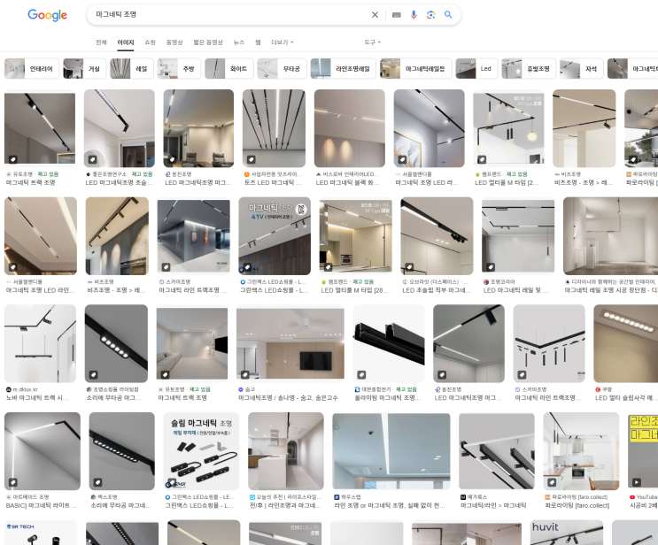Open the 마그네틱 레일 조명 시공 장단점 link
The height and width of the screenshot is (545, 658).
tap(610, 290)
